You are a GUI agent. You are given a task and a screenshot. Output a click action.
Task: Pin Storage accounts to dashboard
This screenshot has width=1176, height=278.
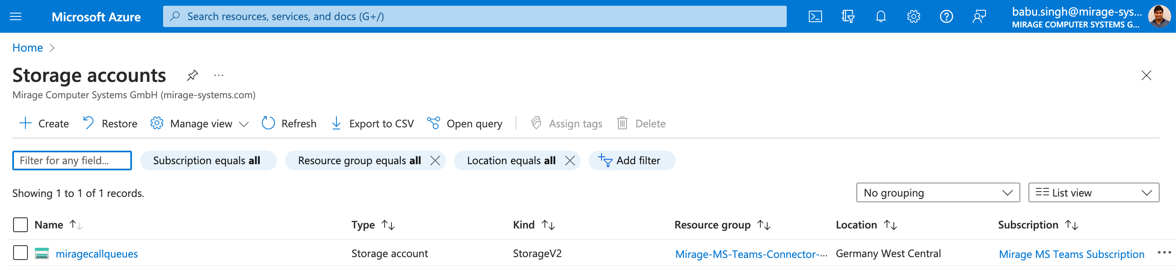coord(192,75)
